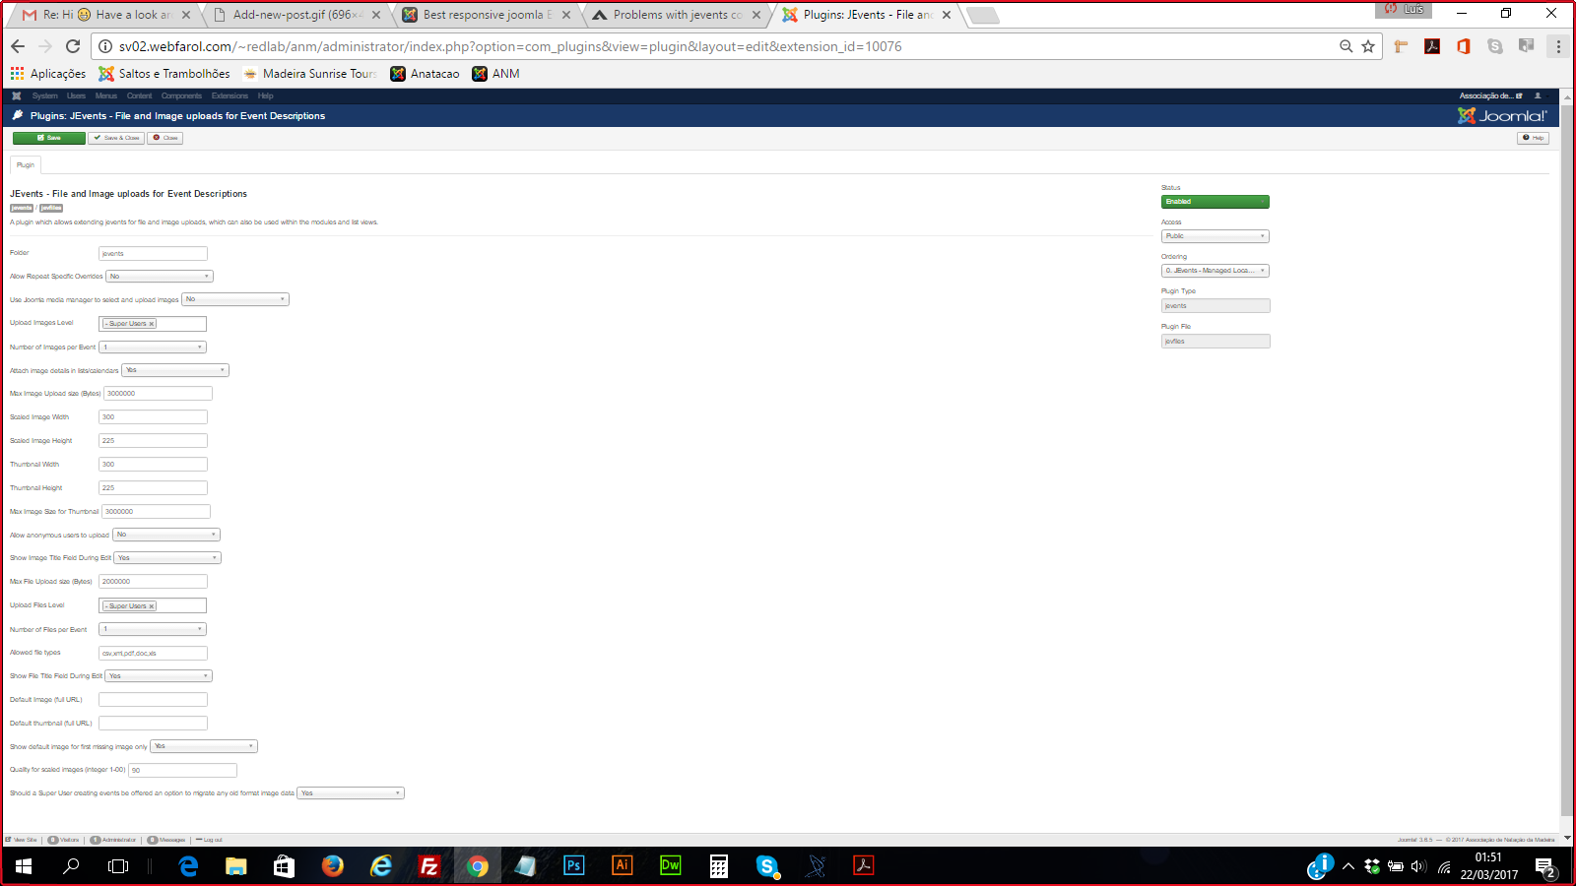Open the Number of Images per Event dropdown
The width and height of the screenshot is (1576, 886).
pyautogui.click(x=153, y=348)
